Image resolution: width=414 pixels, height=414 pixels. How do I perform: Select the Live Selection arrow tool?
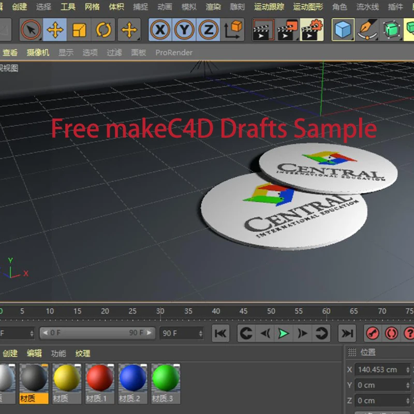31,29
